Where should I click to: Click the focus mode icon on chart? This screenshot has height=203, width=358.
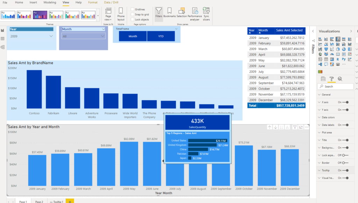(301, 127)
